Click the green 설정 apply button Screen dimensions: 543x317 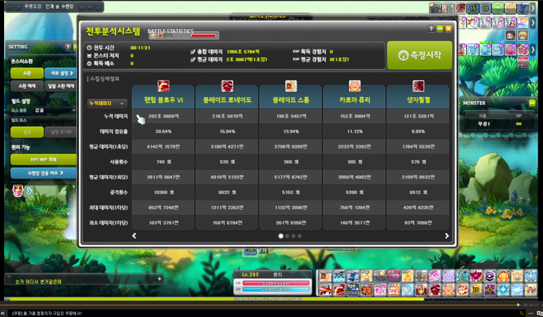pos(27,132)
